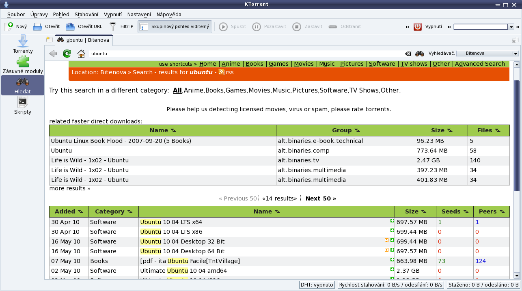Download icon for 'Ubuntu 10 04 Desktop 32 Bit'

point(392,240)
